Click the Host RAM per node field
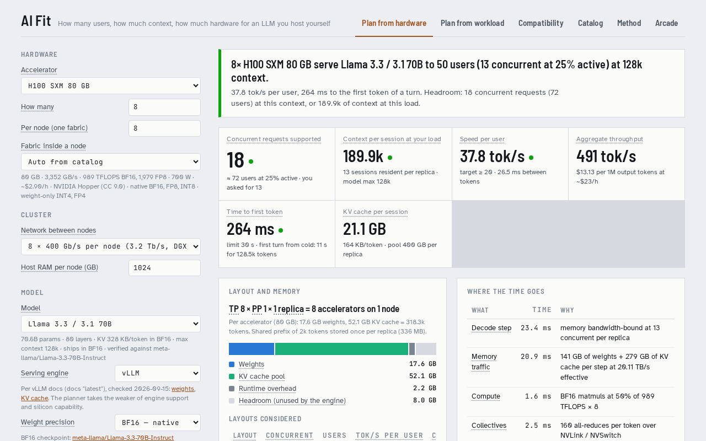 coord(164,268)
